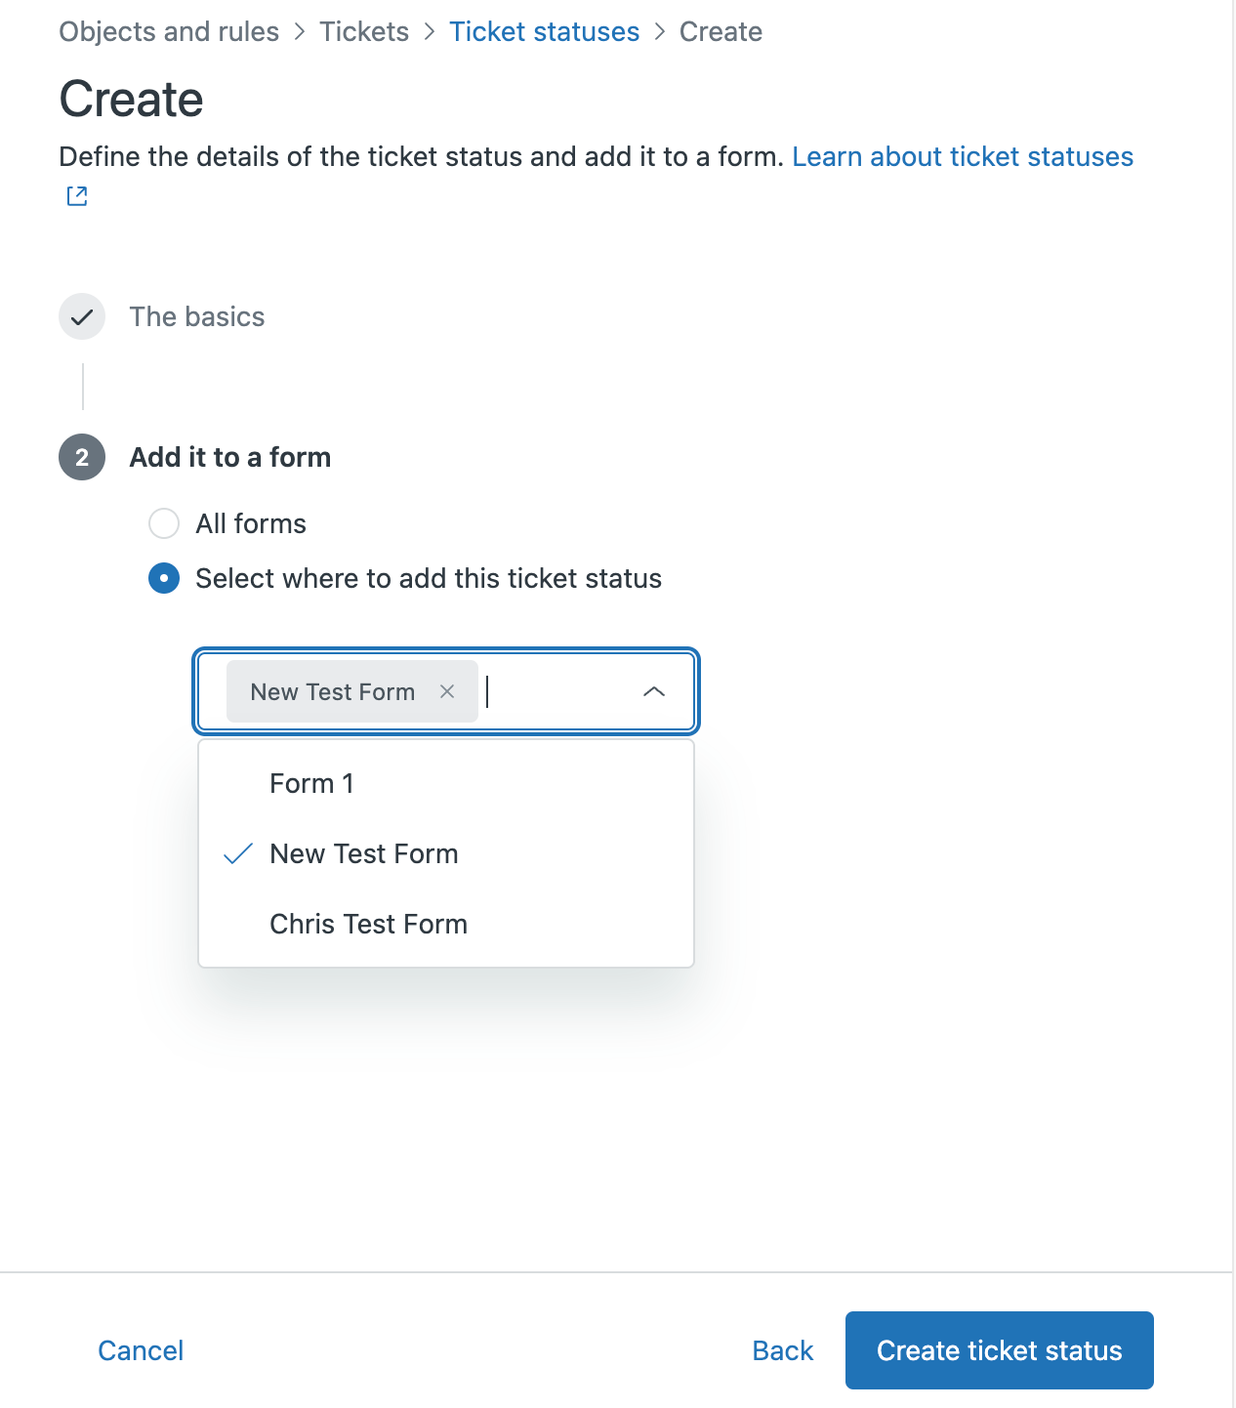Select Form 1 from the dropdown

click(x=310, y=783)
